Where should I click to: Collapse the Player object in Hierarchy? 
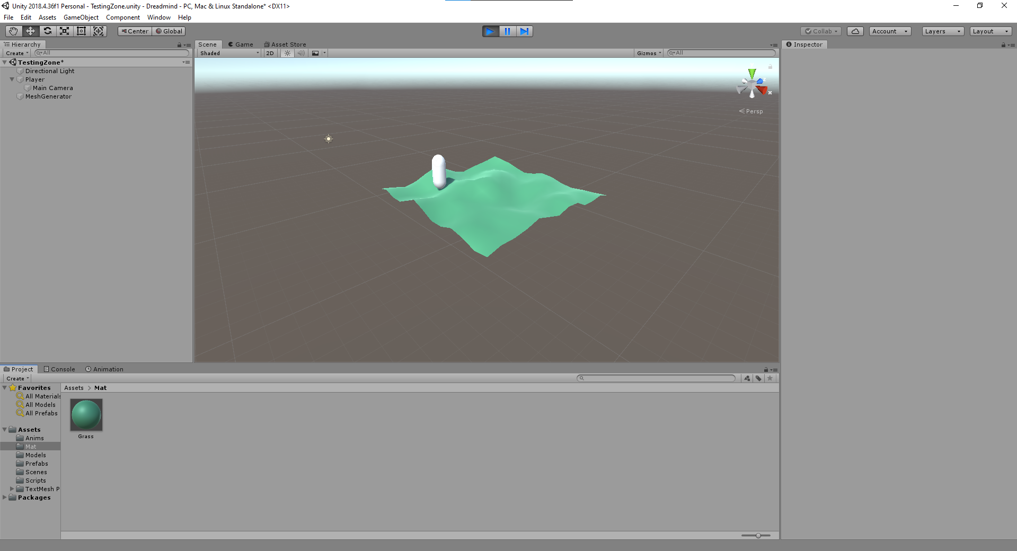pos(12,79)
